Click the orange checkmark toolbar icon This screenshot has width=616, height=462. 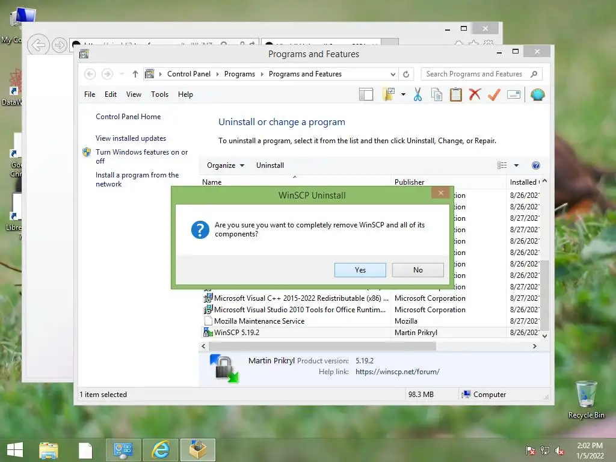click(494, 94)
